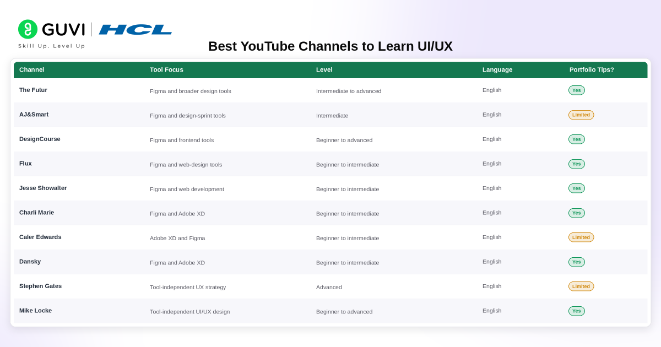
Task: Select Caler Edwards channel name
Action: [x=40, y=237]
